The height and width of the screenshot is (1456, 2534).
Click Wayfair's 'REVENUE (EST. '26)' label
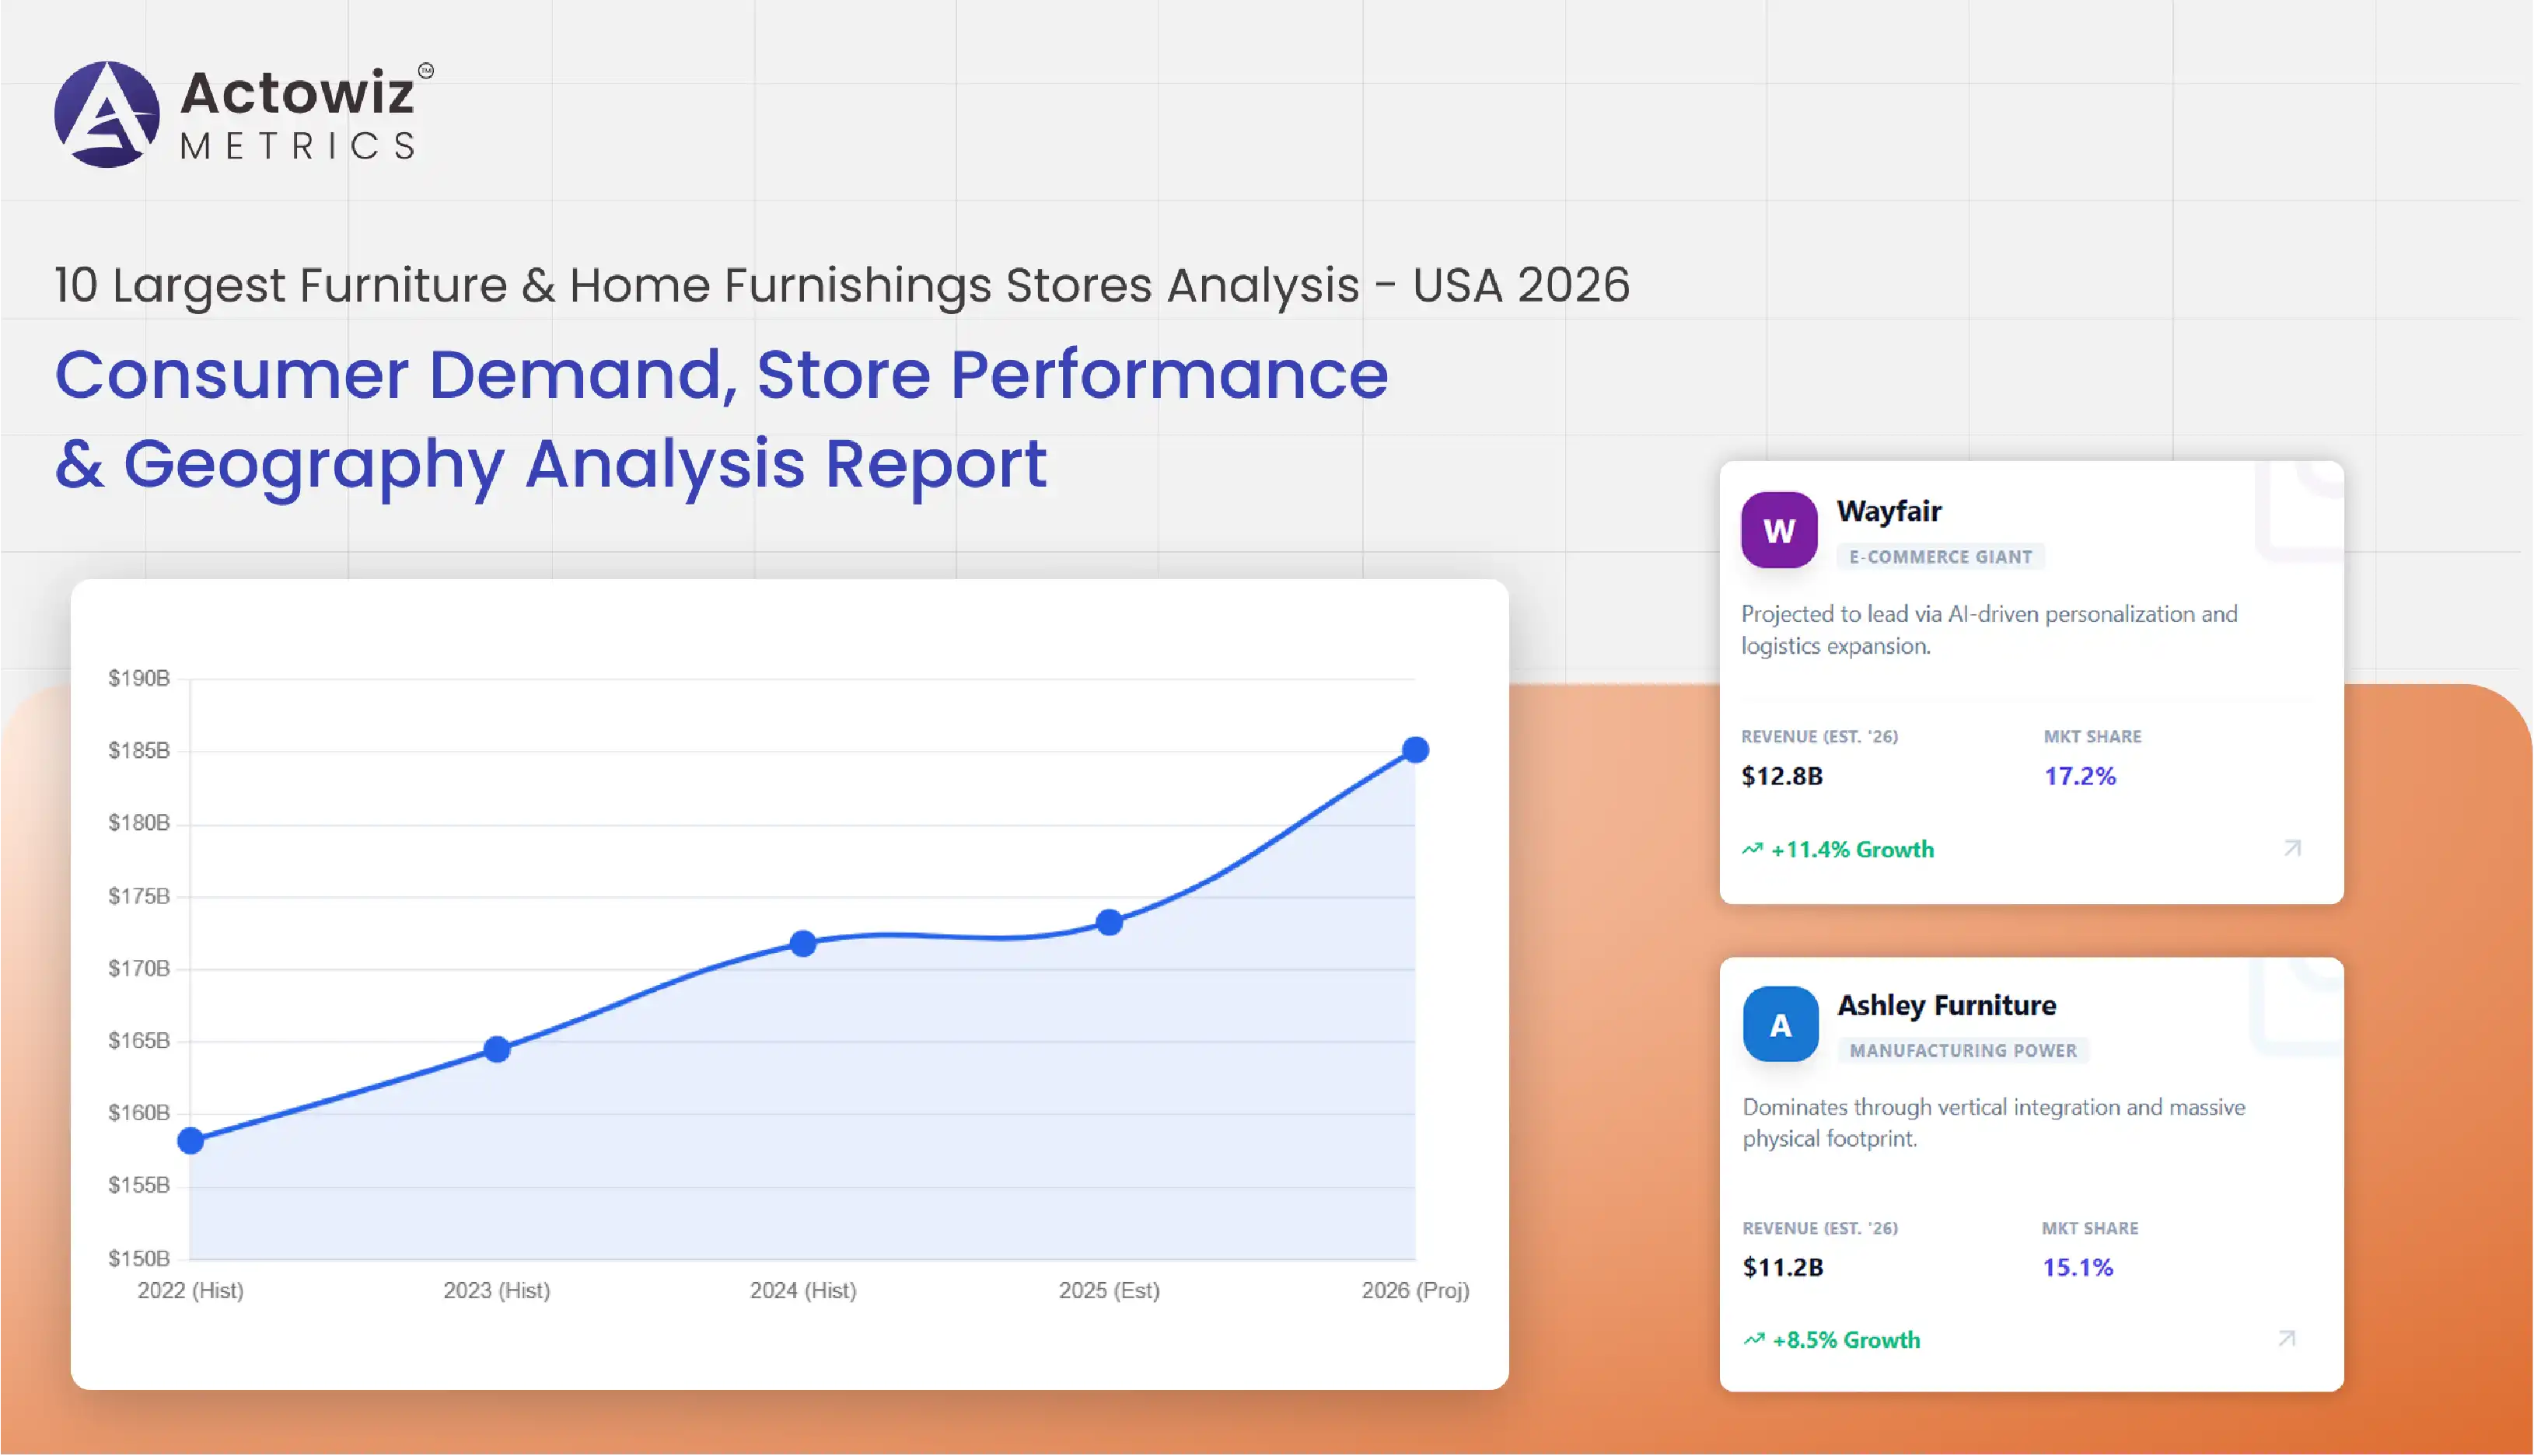[x=1819, y=737]
